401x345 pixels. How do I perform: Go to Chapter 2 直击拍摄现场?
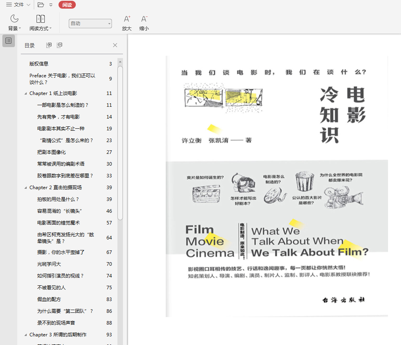pos(55,187)
